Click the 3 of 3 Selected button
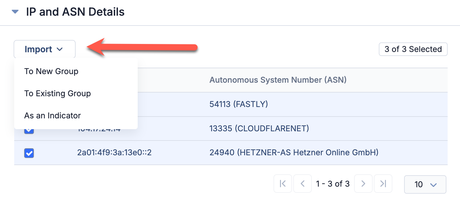 (413, 49)
